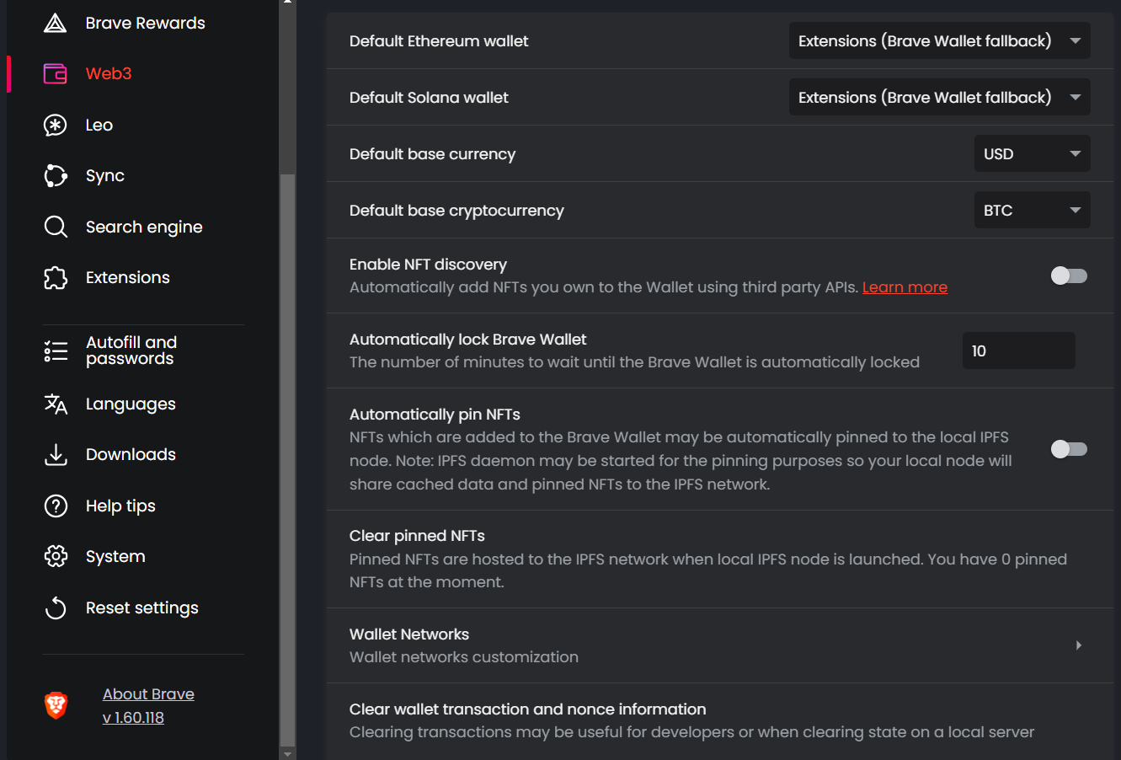Click the Search engine magnifier icon

56,227
